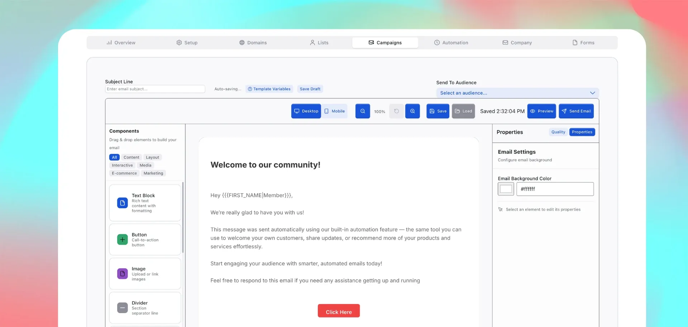
Task: Switch to the Properties panel tab
Action: (582, 132)
